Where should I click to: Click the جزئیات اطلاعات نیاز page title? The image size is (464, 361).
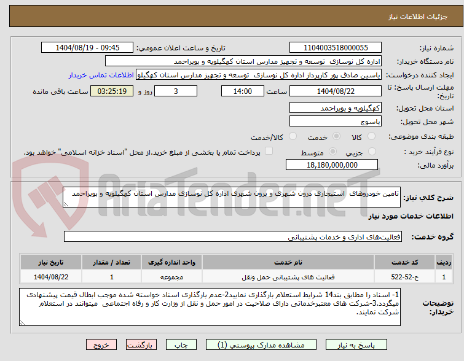pyautogui.click(x=418, y=17)
